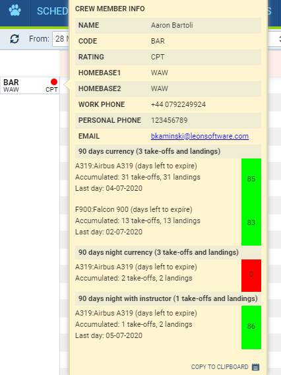Click the RATING value CPT in popup
Viewport: 281px width, 375px height.
(x=158, y=57)
